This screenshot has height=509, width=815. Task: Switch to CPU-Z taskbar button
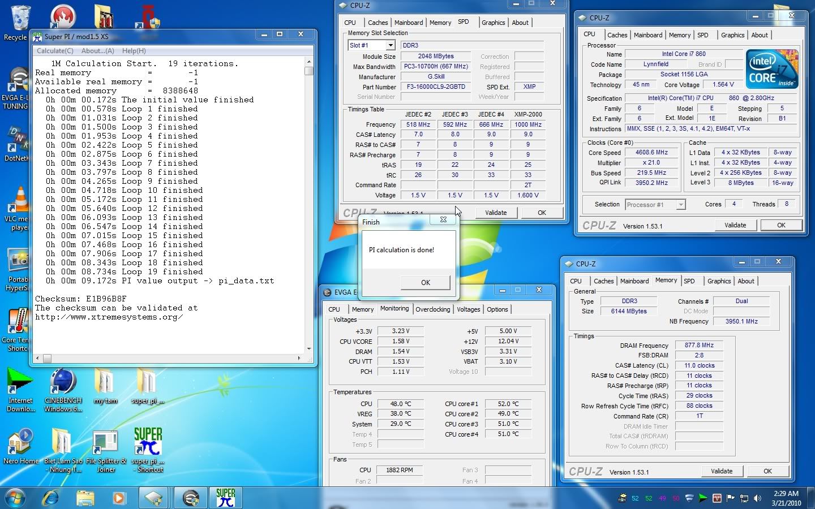pyautogui.click(x=154, y=498)
